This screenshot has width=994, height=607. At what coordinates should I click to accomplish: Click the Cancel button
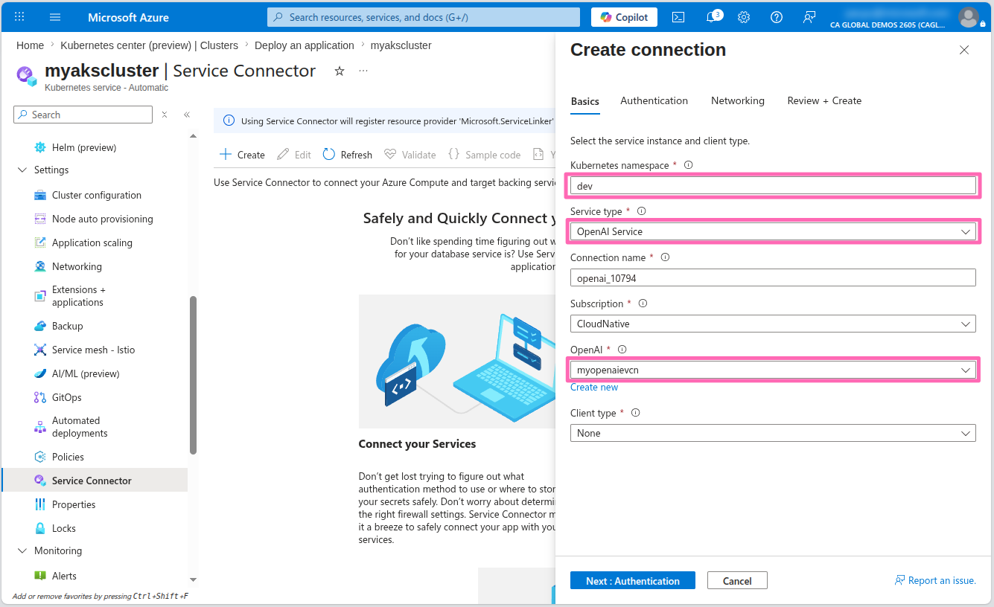(737, 581)
